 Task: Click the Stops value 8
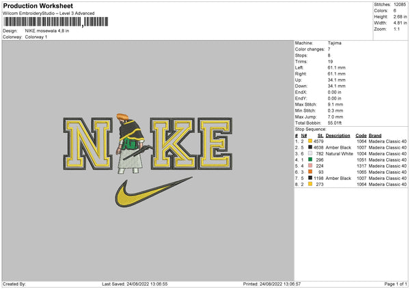329,55
